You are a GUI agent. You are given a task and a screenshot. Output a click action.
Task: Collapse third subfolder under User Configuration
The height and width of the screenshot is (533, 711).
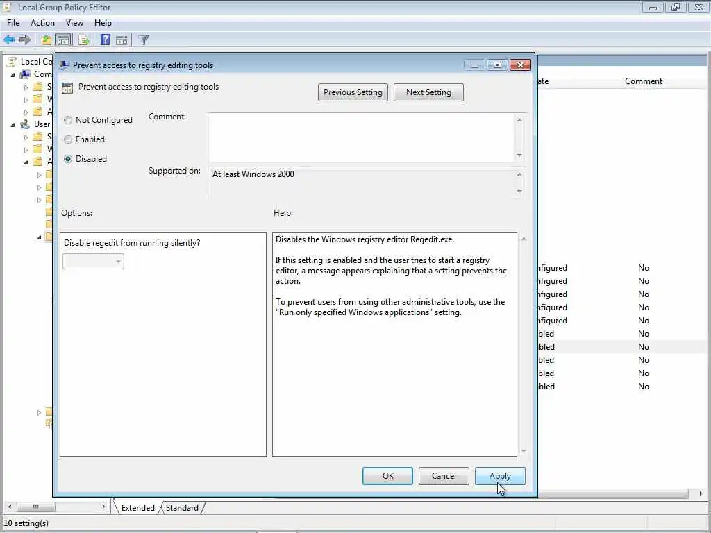(x=26, y=162)
